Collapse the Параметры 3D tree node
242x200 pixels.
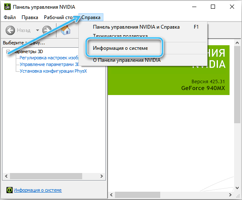coord(8,51)
